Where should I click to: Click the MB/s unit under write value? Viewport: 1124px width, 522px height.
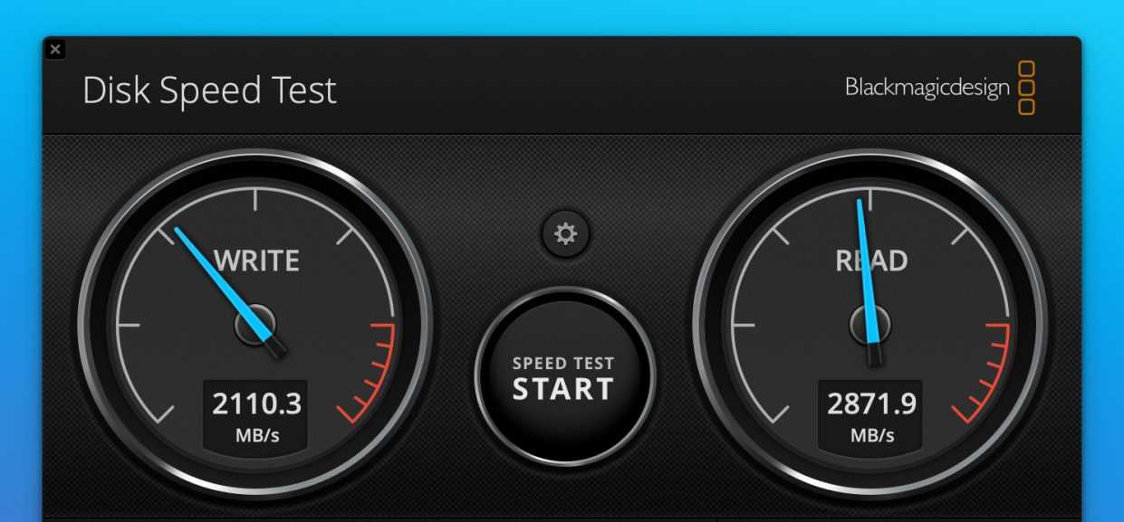coord(256,435)
